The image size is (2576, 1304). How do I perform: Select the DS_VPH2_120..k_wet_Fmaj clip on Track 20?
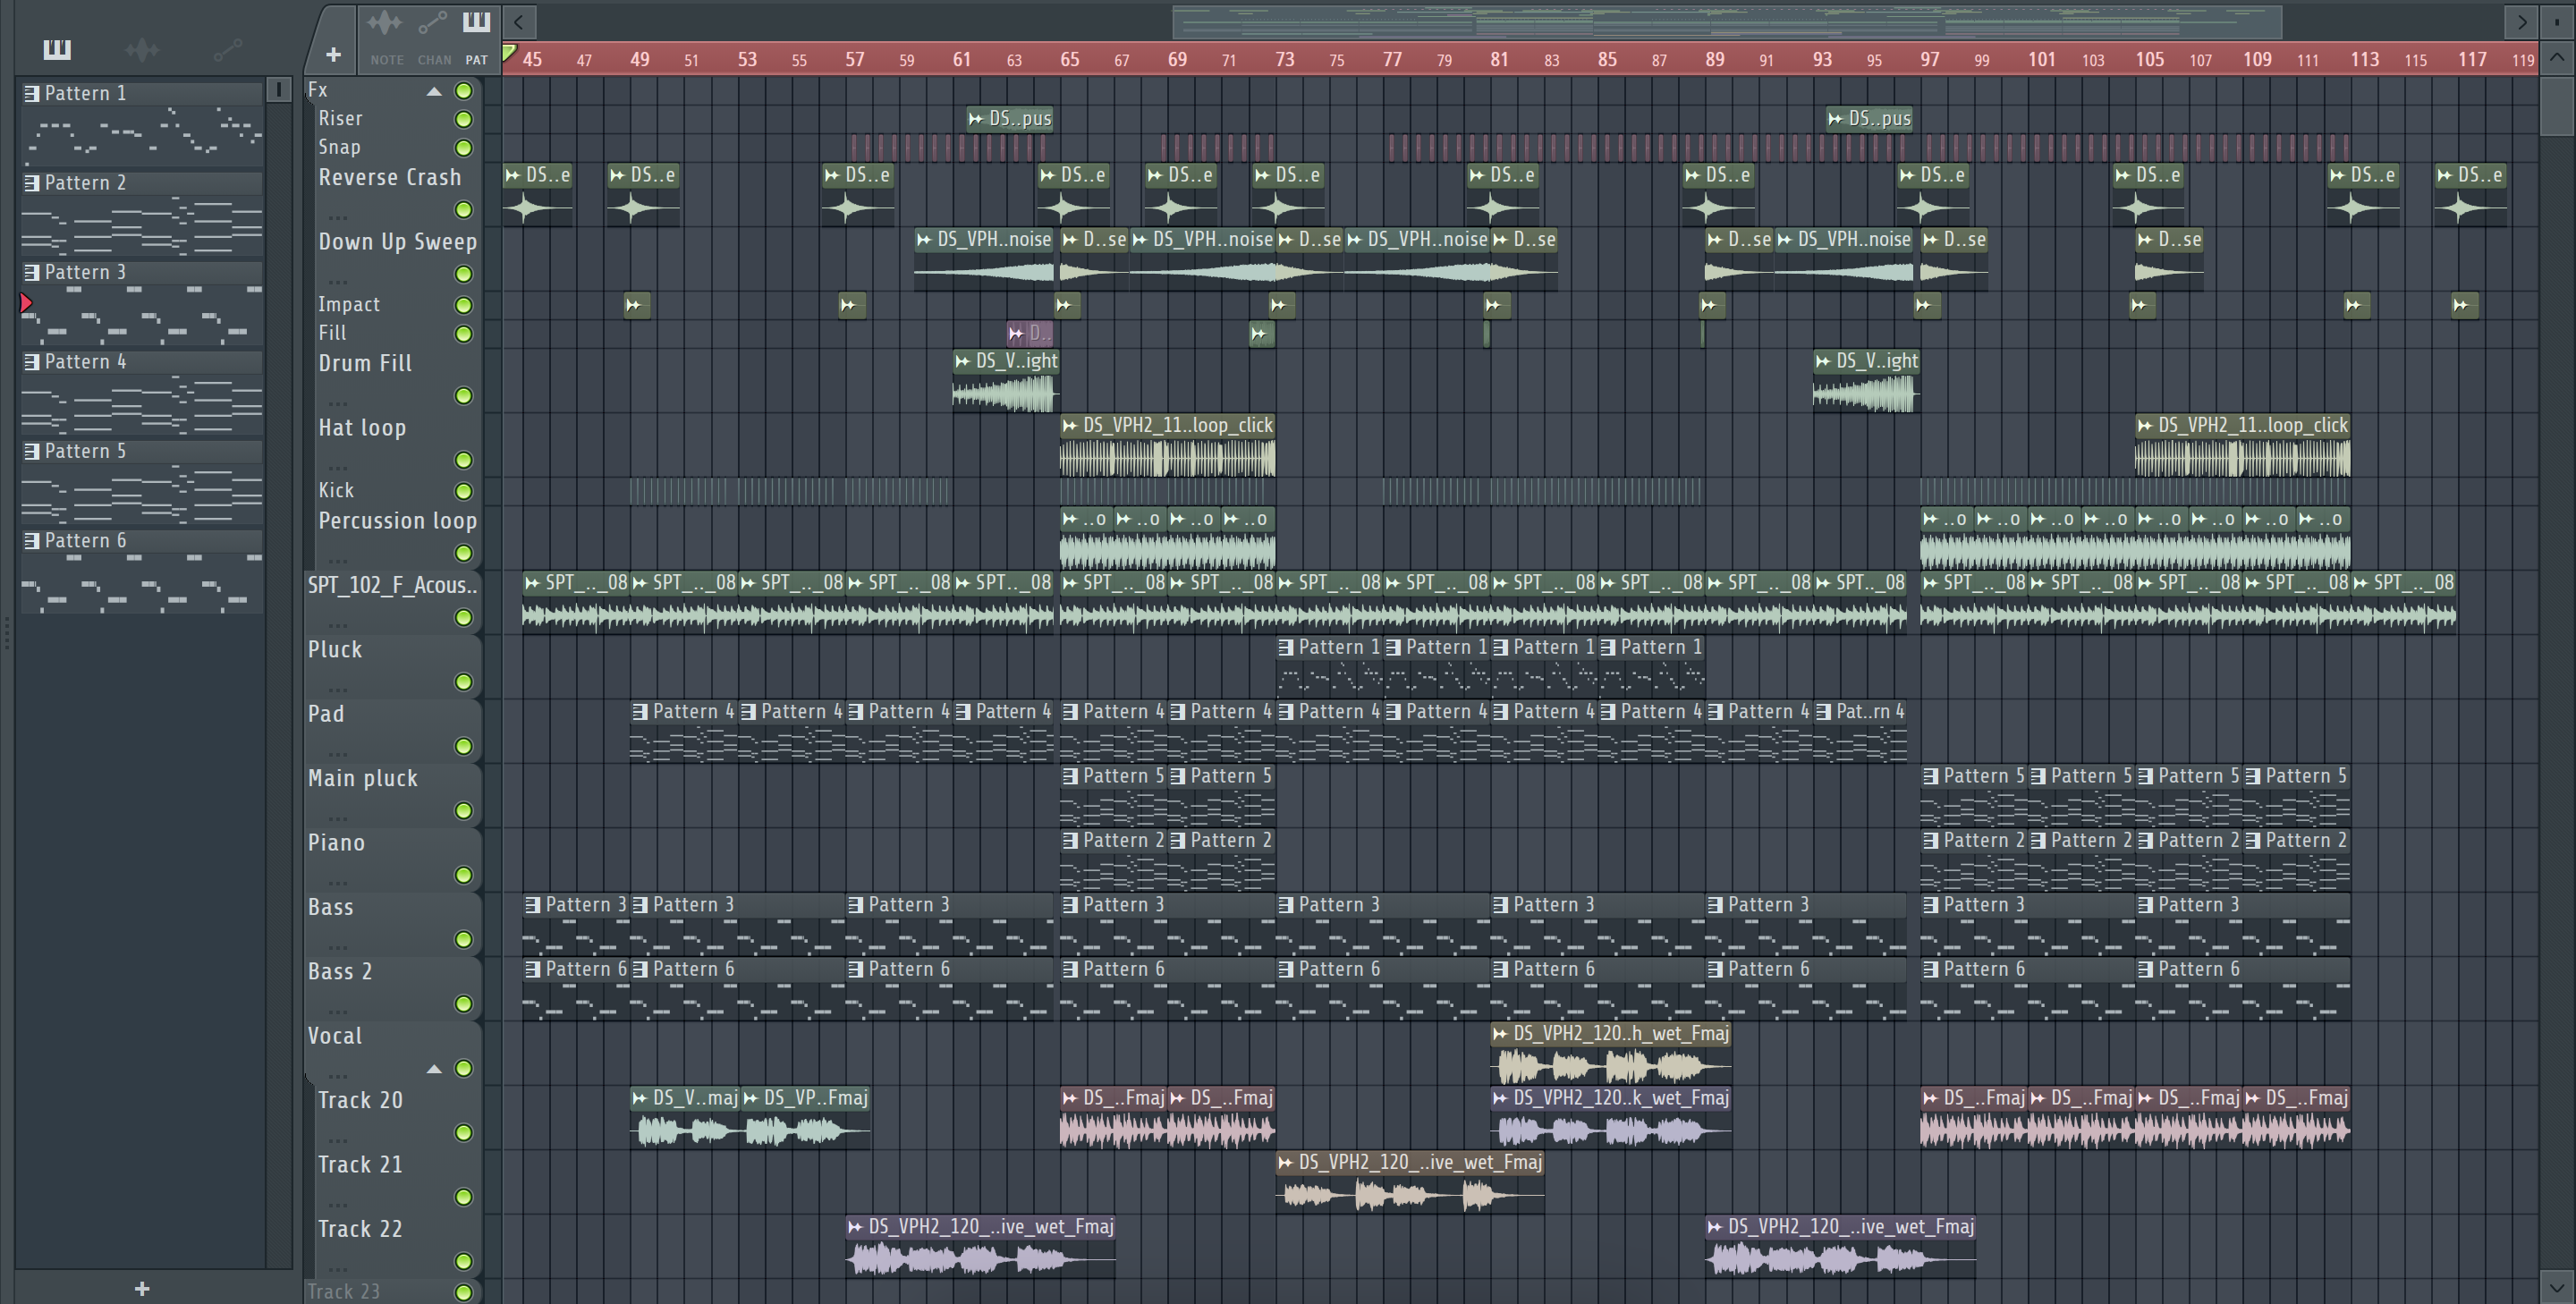pos(1610,1118)
